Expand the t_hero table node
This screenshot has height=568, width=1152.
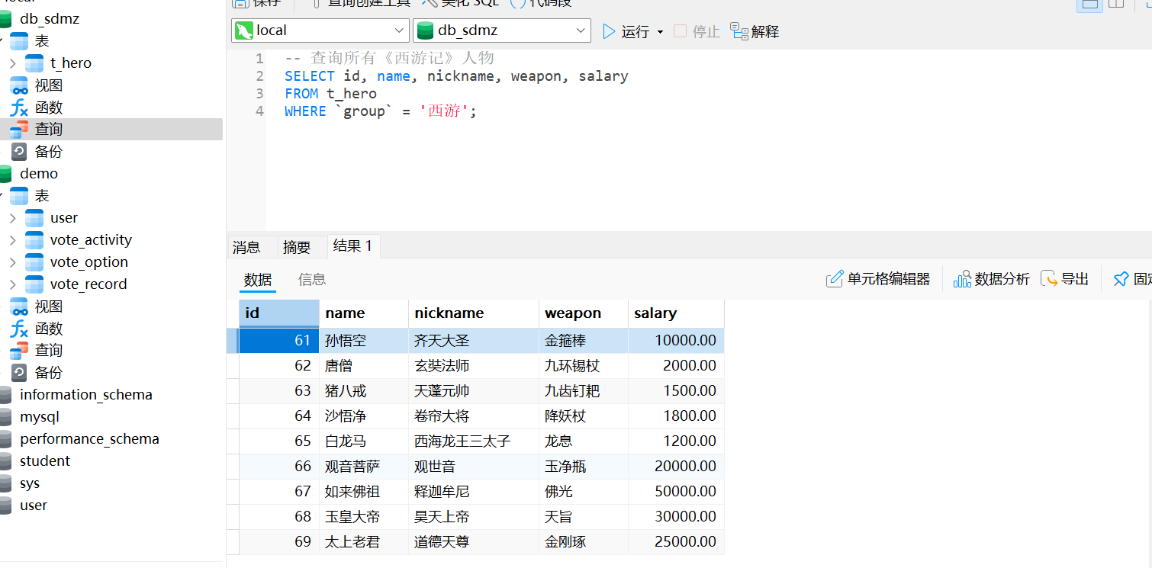coord(12,63)
